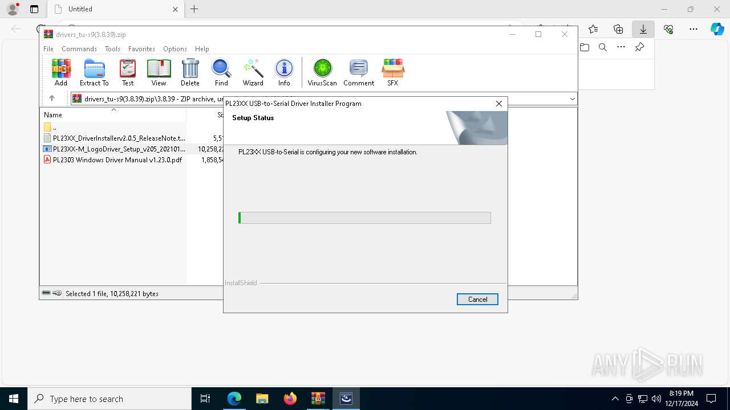Open the Tools menu
Image resolution: width=730 pixels, height=410 pixels.
tap(112, 49)
